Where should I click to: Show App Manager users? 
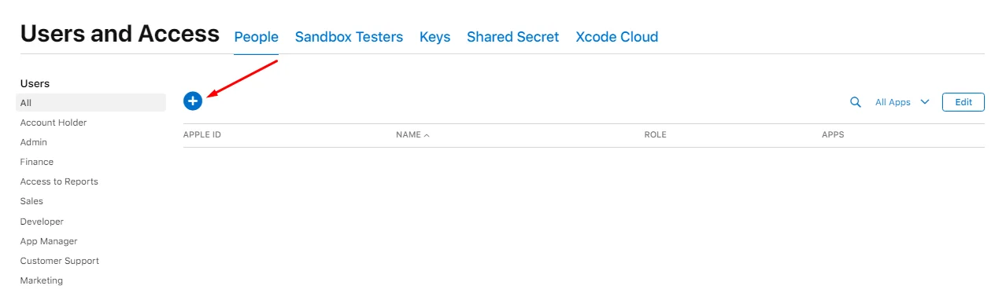[49, 241]
